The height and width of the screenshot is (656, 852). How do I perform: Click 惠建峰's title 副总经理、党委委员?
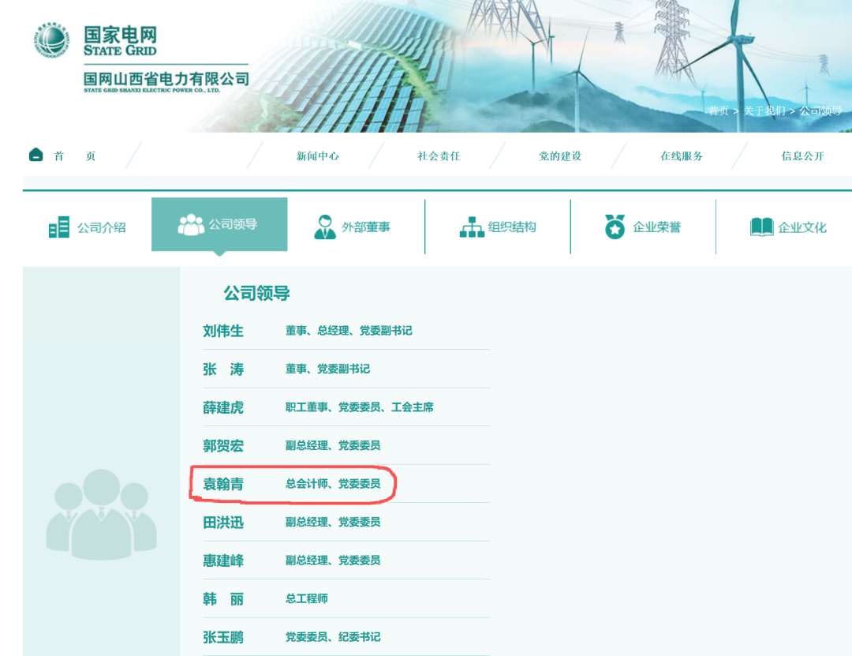coord(333,560)
